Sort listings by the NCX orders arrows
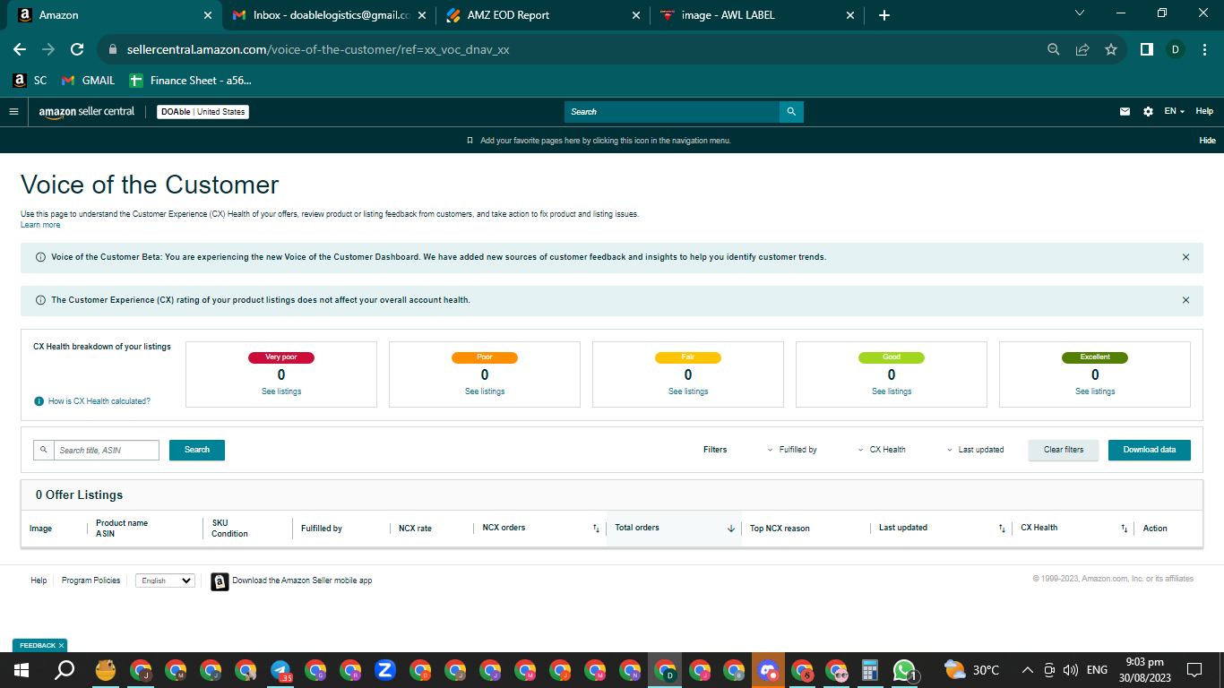 pos(596,529)
